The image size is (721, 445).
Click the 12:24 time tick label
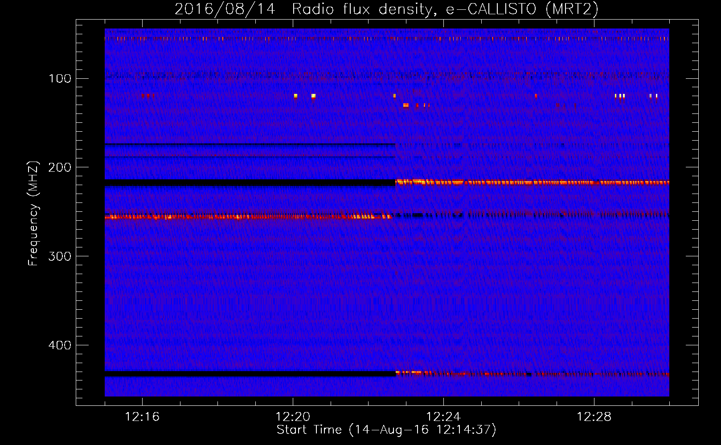(x=443, y=417)
